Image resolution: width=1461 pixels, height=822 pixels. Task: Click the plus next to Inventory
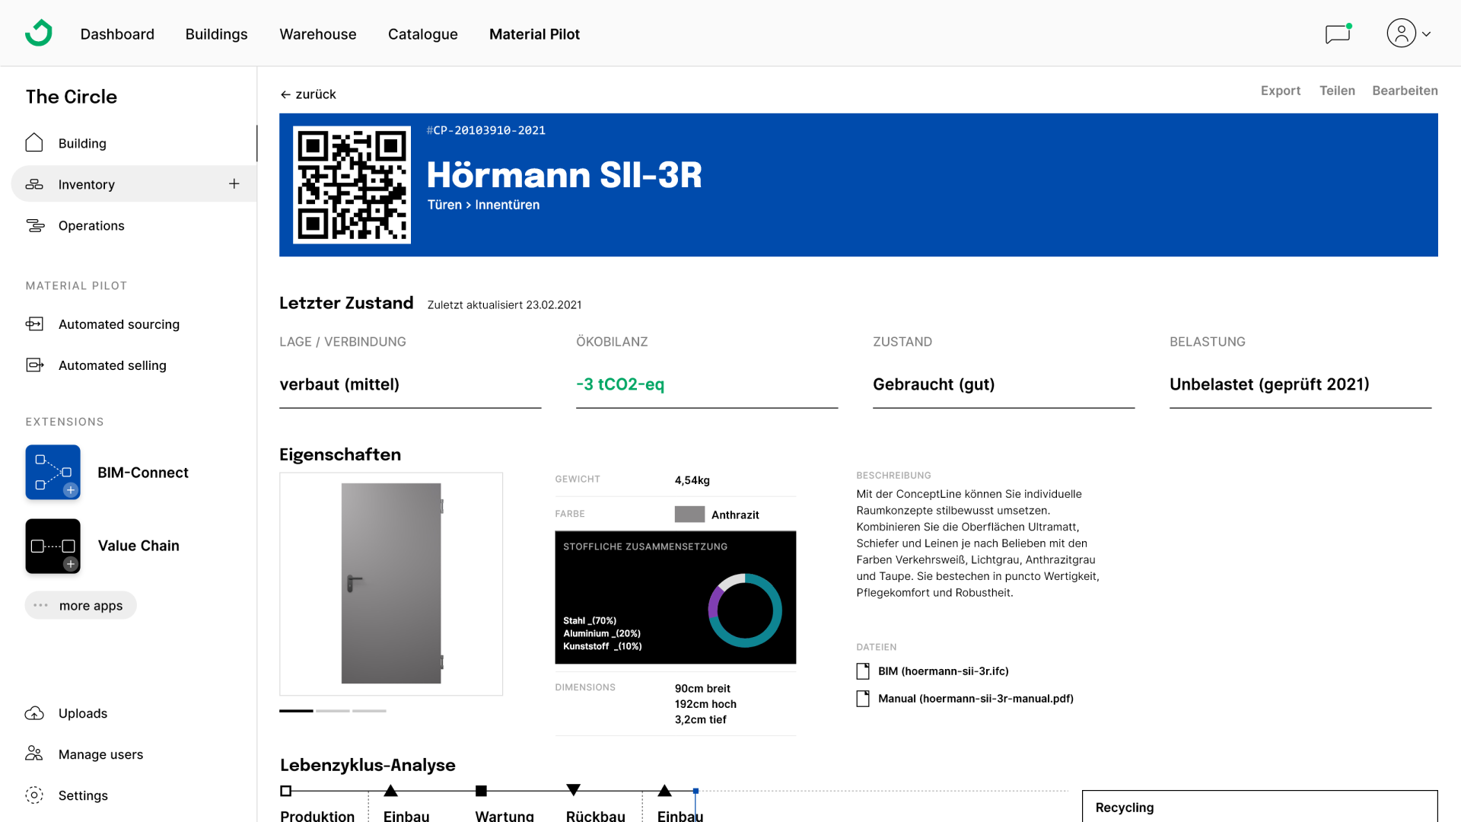point(234,184)
